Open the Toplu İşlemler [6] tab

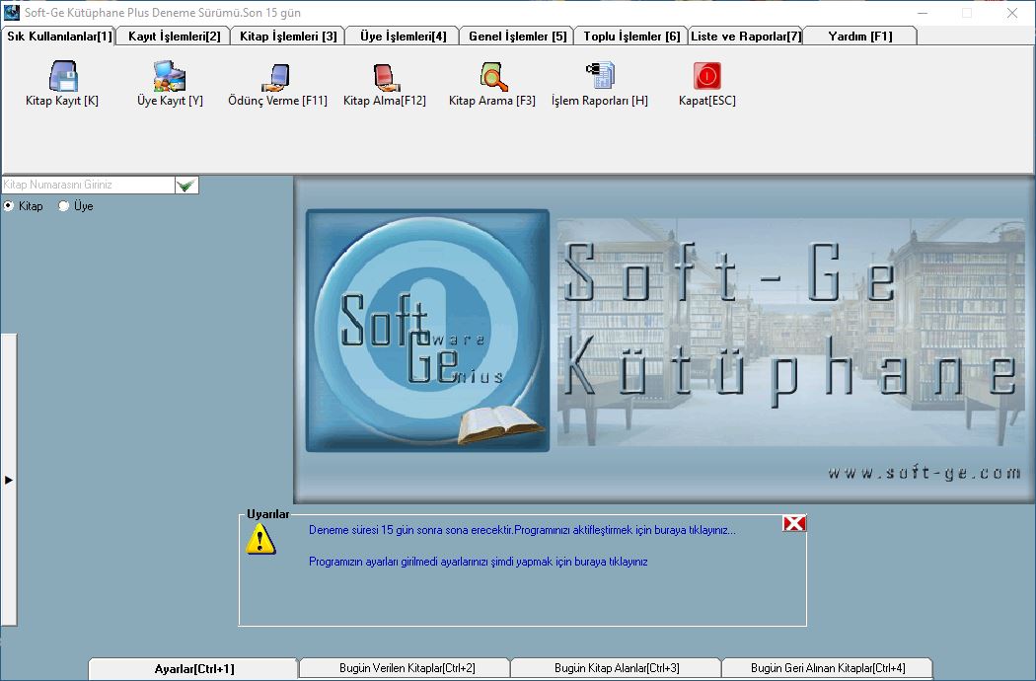tap(631, 37)
